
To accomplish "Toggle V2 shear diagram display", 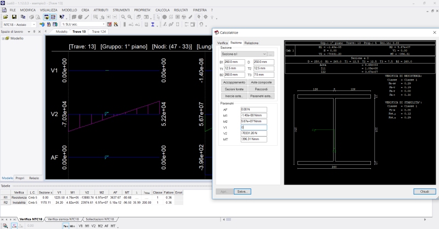I will click(x=93, y=226).
